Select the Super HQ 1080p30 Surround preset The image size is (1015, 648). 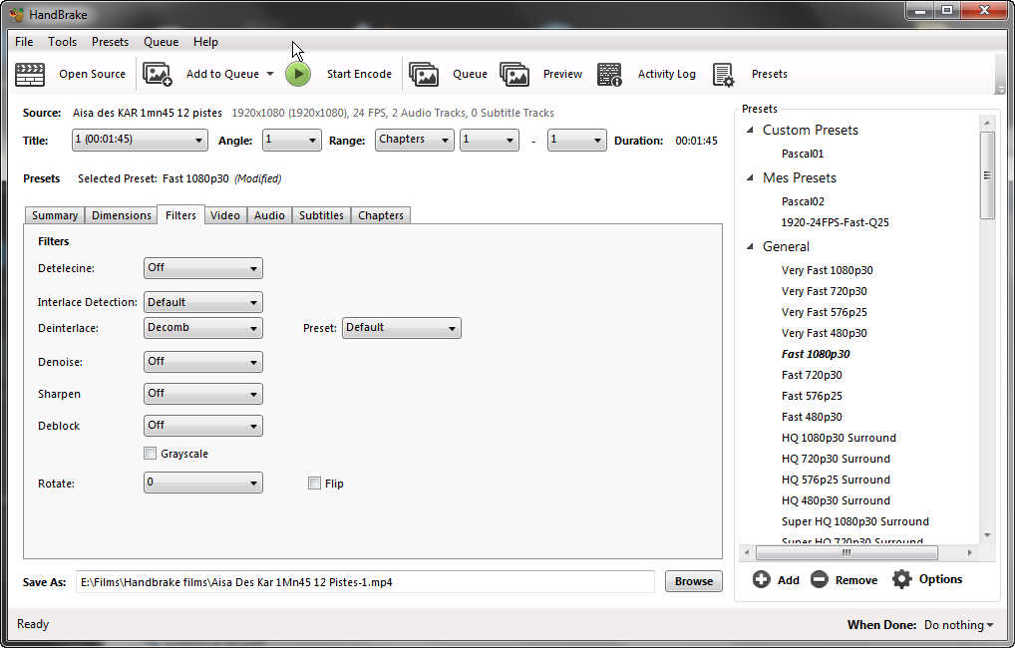[855, 521]
